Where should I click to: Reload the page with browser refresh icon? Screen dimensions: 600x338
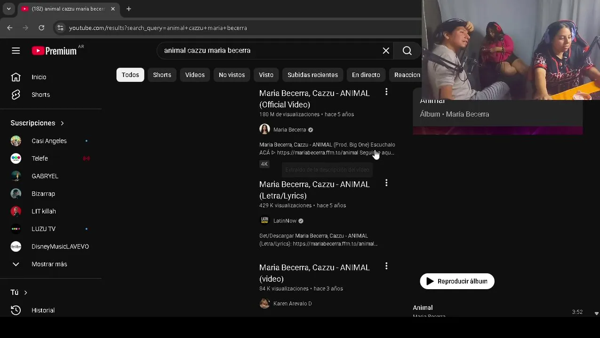[x=41, y=28]
